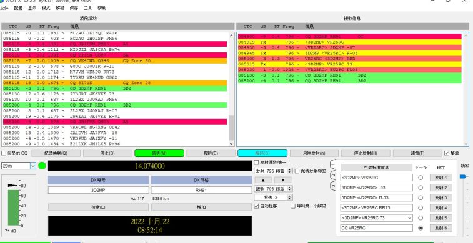Select the E21LXK JM1LXS PM96 row
473x243 pixels.
click(x=115, y=144)
